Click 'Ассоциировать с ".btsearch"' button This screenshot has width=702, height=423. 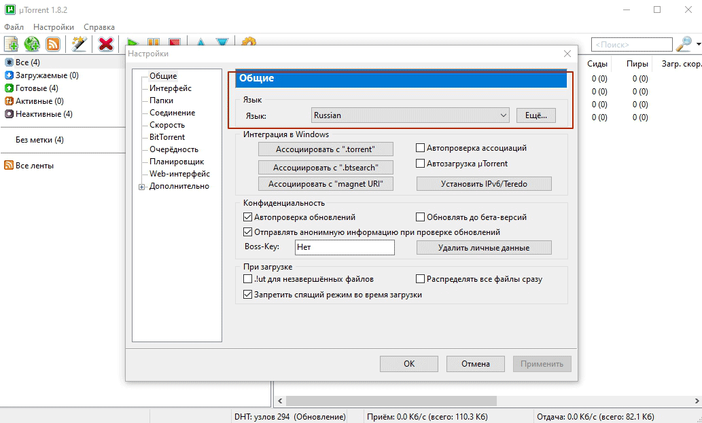pyautogui.click(x=326, y=168)
